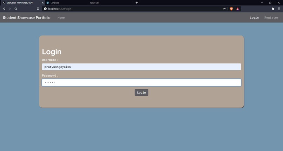This screenshot has width=283, height=151.
Task: Click the Student Showcase Portfolio brand title
Action: 27,17
